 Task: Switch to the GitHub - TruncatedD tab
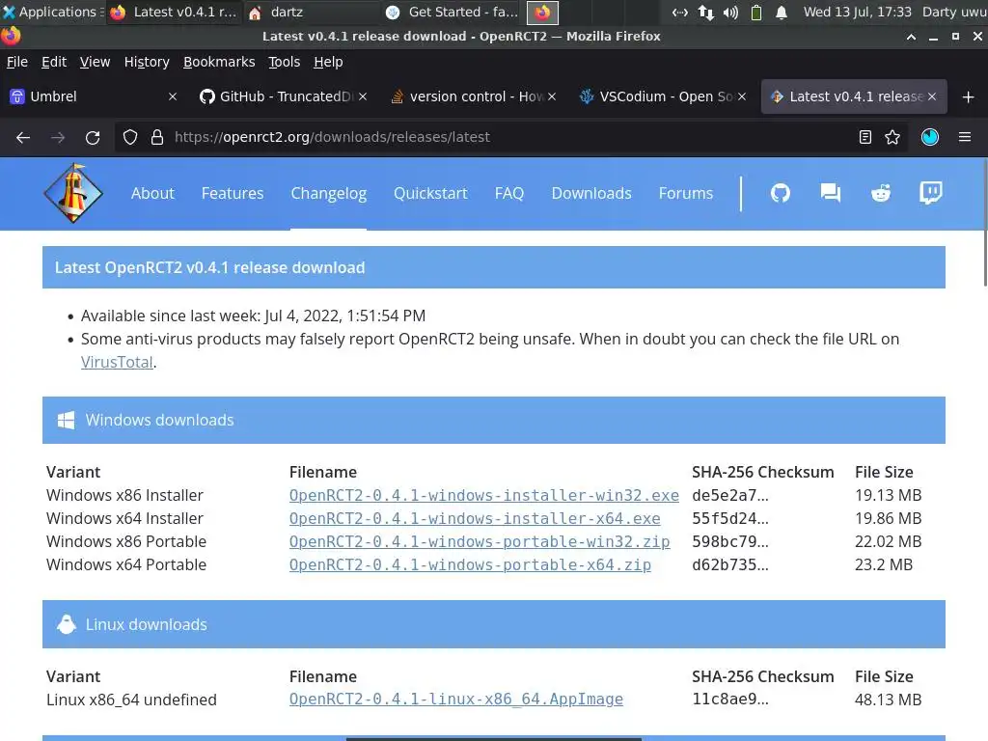(x=284, y=96)
